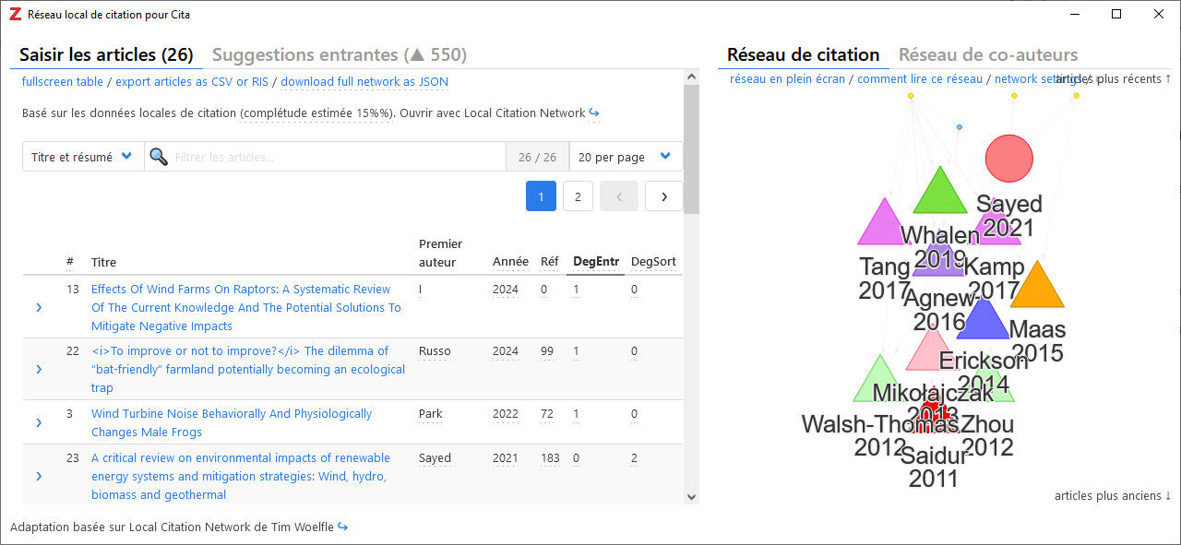
Task: Select the orange triangle Maas 2015 node
Action: pos(1038,288)
